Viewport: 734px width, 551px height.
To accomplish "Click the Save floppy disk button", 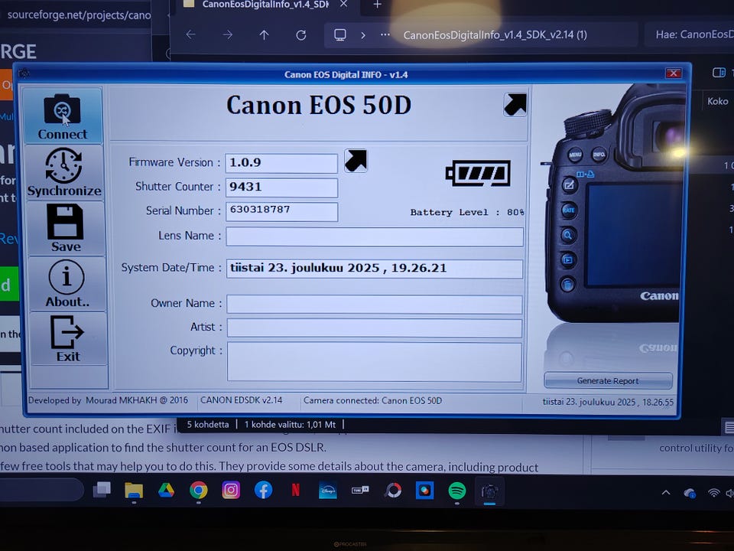I will [x=66, y=228].
